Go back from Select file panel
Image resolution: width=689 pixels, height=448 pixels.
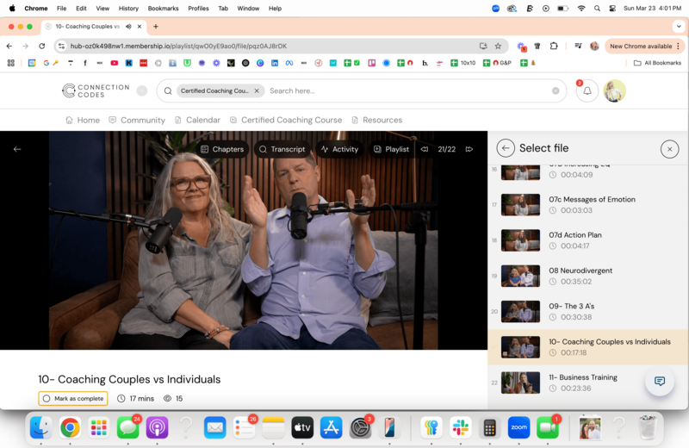pyautogui.click(x=506, y=148)
